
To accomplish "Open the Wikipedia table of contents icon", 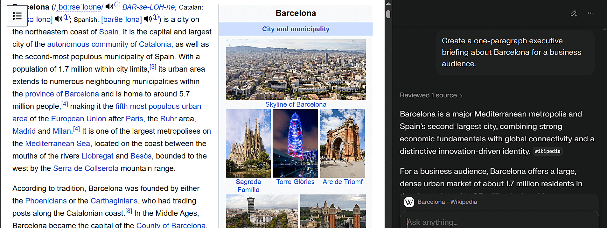I will point(17,16).
